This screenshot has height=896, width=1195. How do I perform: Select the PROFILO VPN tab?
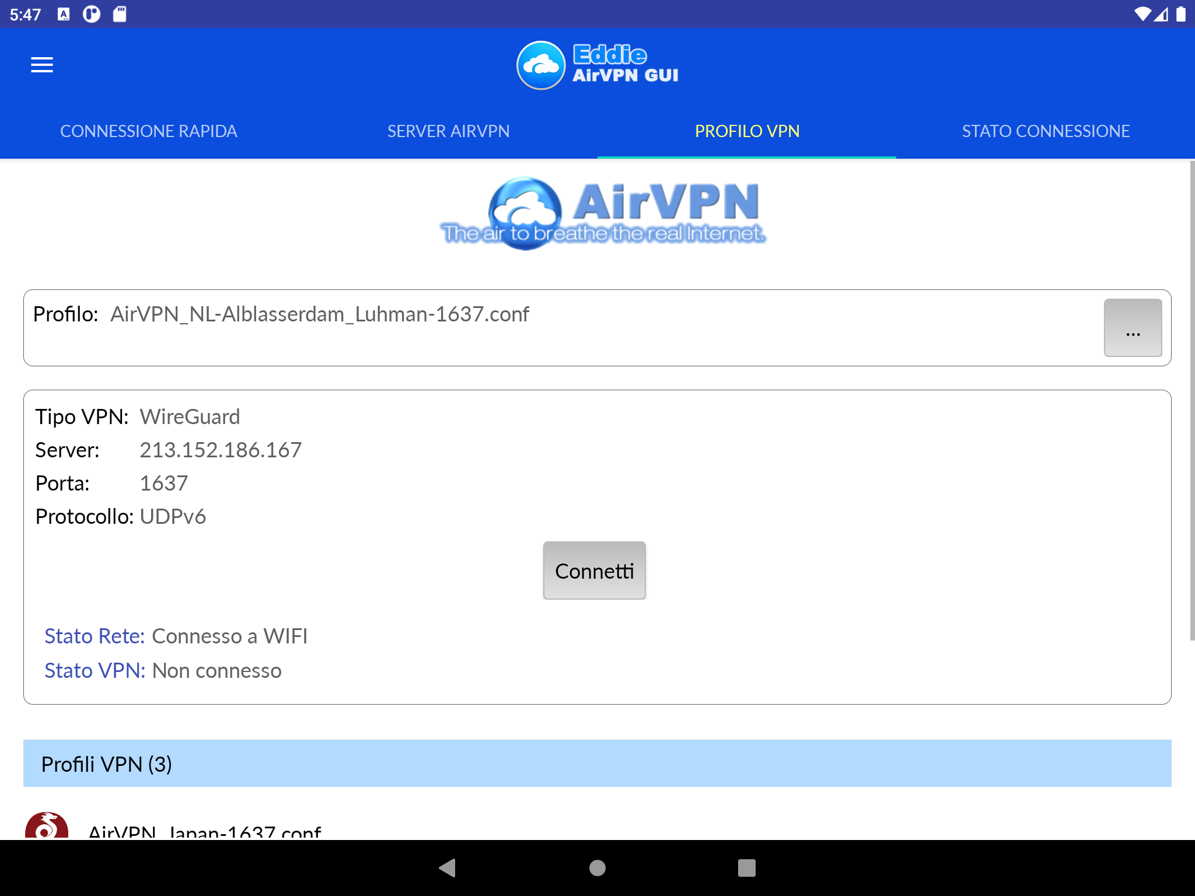747,131
